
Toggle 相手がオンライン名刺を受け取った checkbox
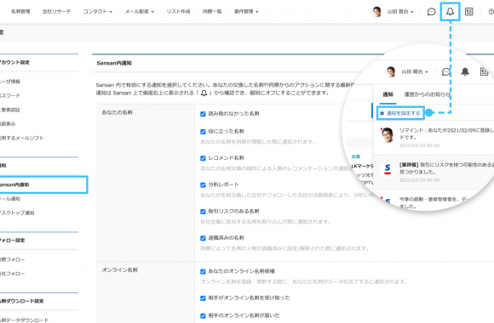coord(203,298)
